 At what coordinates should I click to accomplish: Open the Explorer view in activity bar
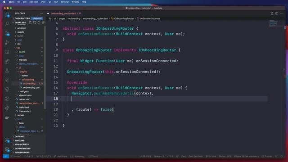[7, 15]
